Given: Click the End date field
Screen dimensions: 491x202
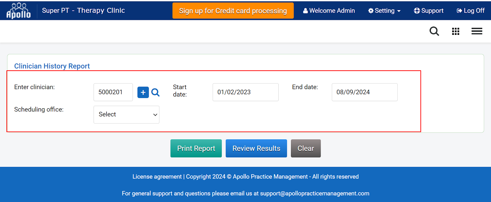Looking at the screenshot, I should click(364, 92).
